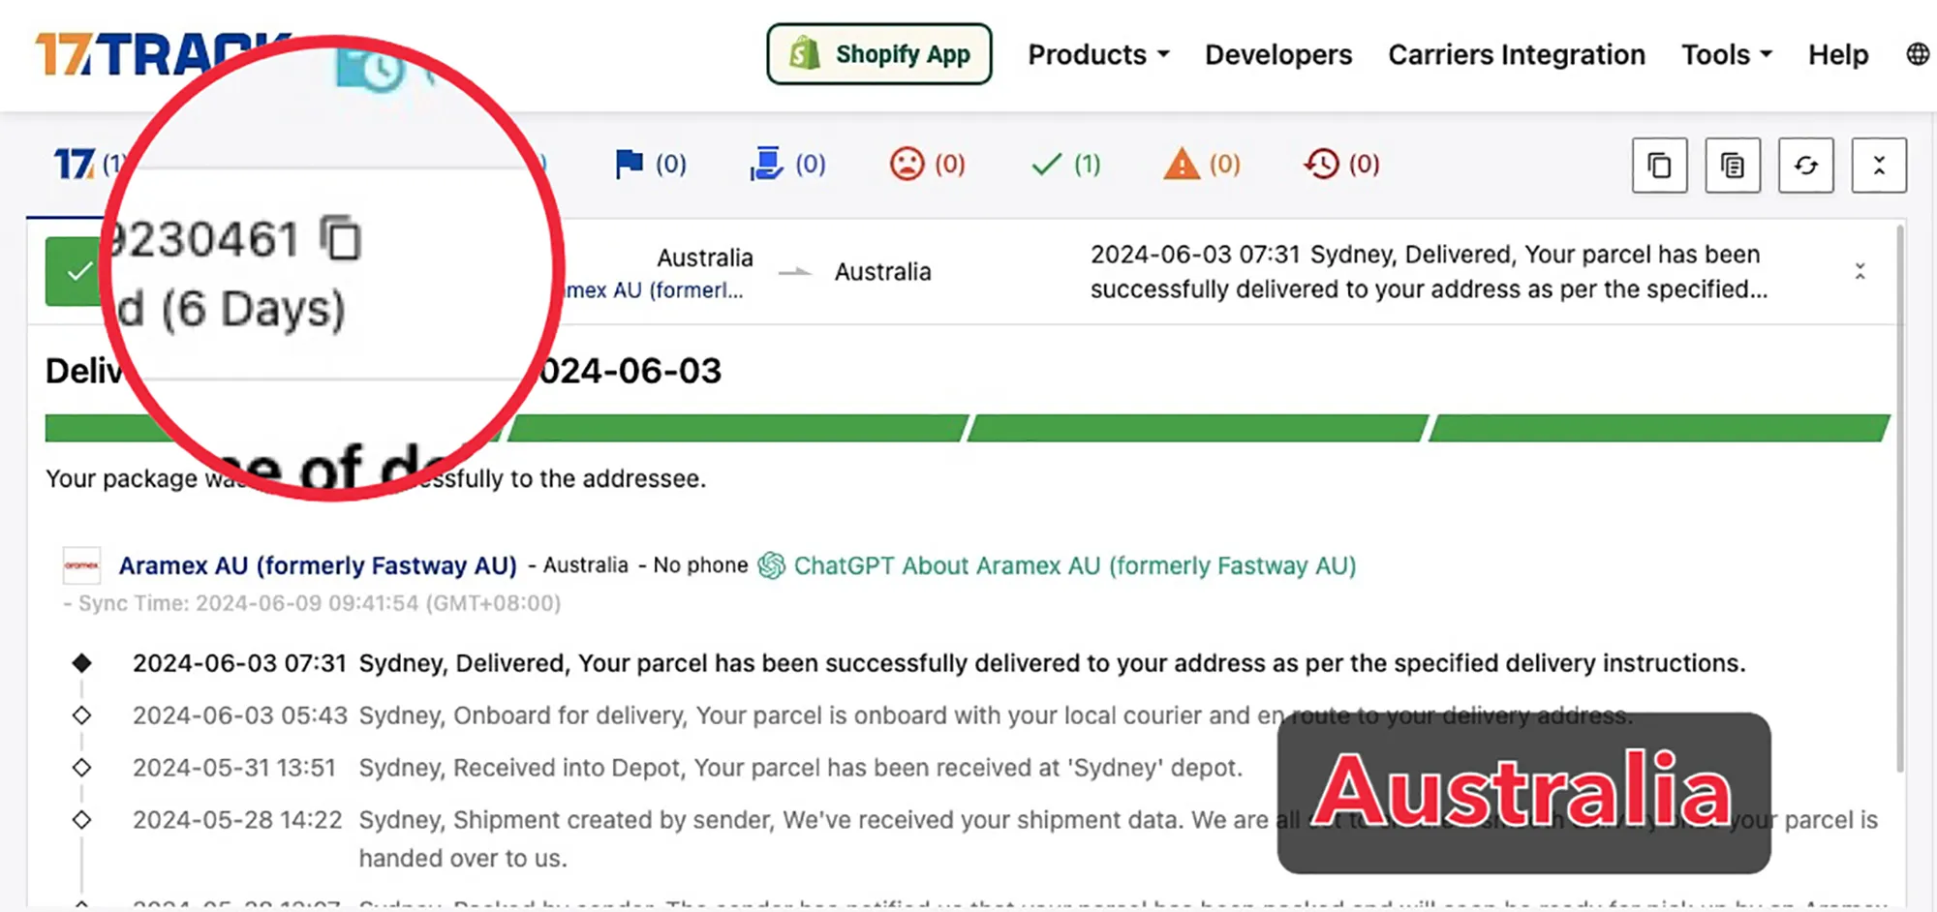The width and height of the screenshot is (1937, 912).
Task: Select the 2024-06-03 05:43 Onboard event
Action: click(x=882, y=715)
